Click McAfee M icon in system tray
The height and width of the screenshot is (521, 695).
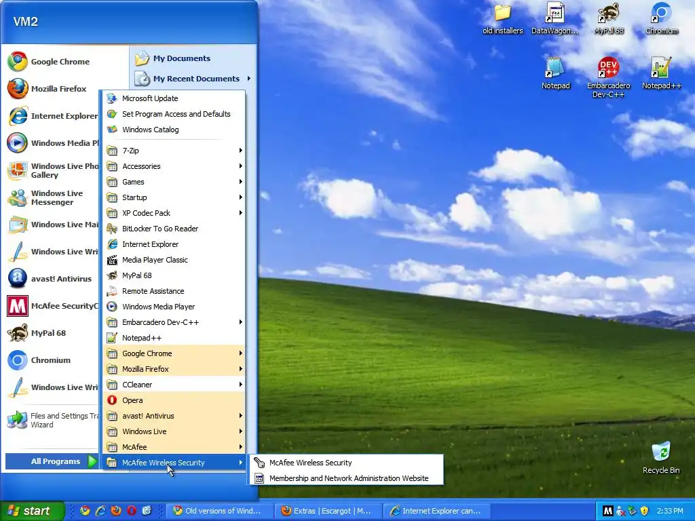point(608,511)
